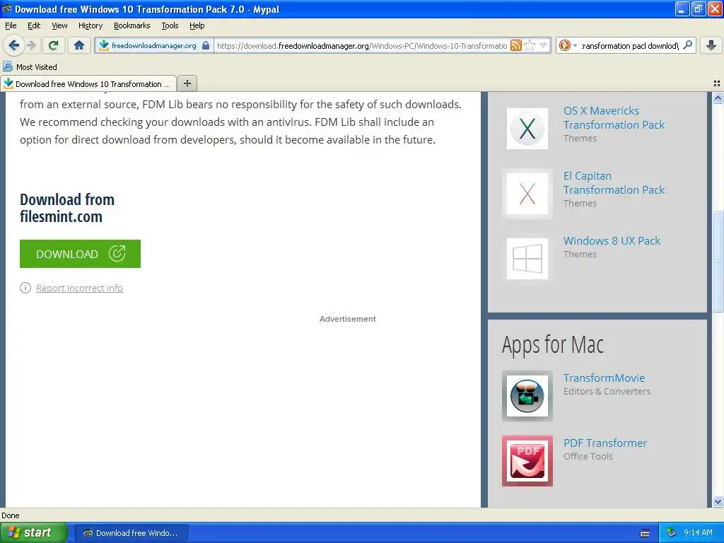Select the Download free Windows 10 Transformation tab
Screen dimensions: 724x543
tap(88, 83)
